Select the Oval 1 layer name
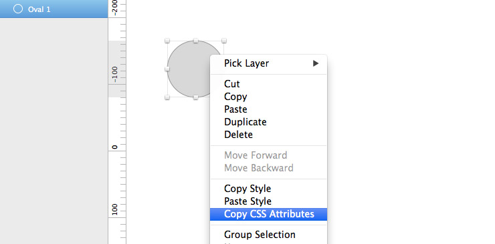Image resolution: width=495 pixels, height=244 pixels. (x=39, y=9)
